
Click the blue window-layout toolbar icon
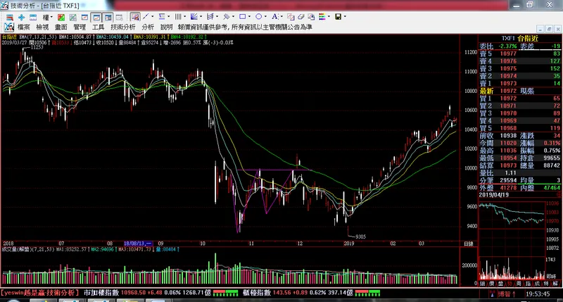[33, 17]
